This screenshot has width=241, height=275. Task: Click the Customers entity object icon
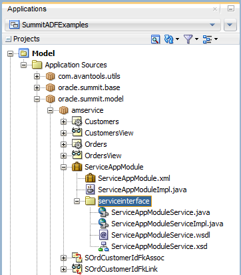77,121
